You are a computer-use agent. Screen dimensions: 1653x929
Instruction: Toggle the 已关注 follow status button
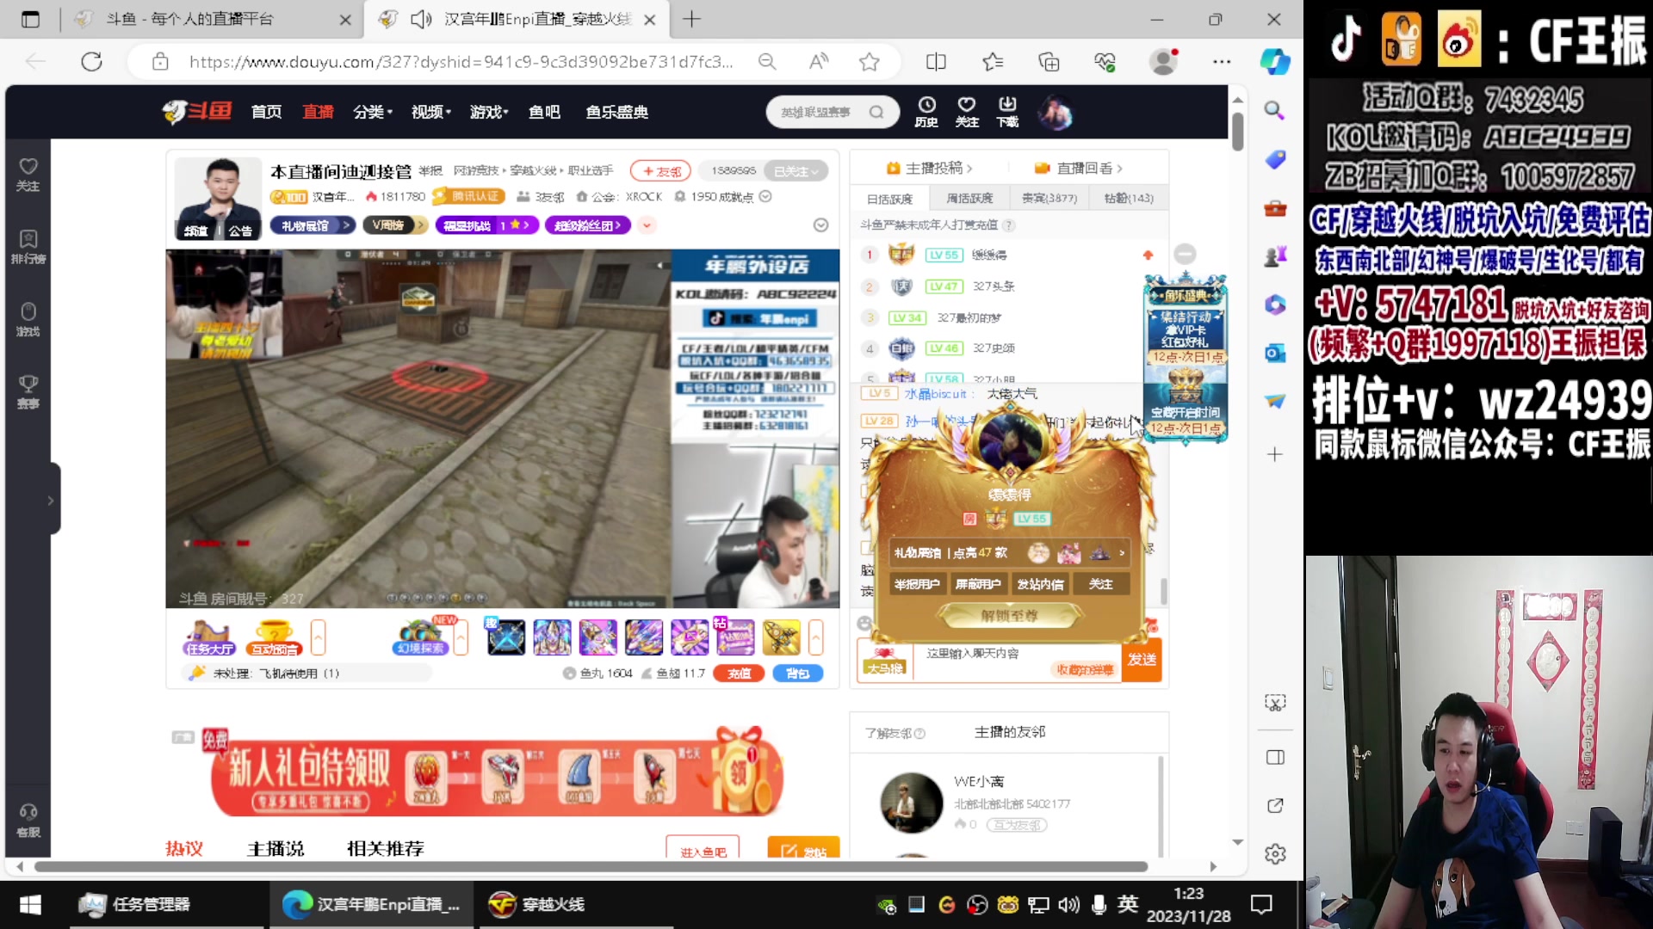(794, 170)
